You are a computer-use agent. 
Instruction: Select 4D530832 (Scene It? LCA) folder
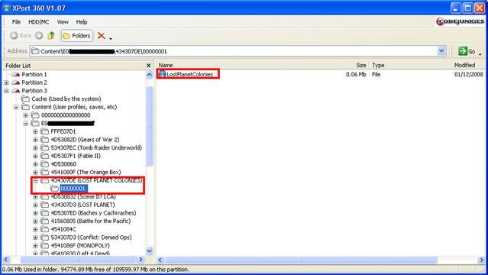(83, 196)
